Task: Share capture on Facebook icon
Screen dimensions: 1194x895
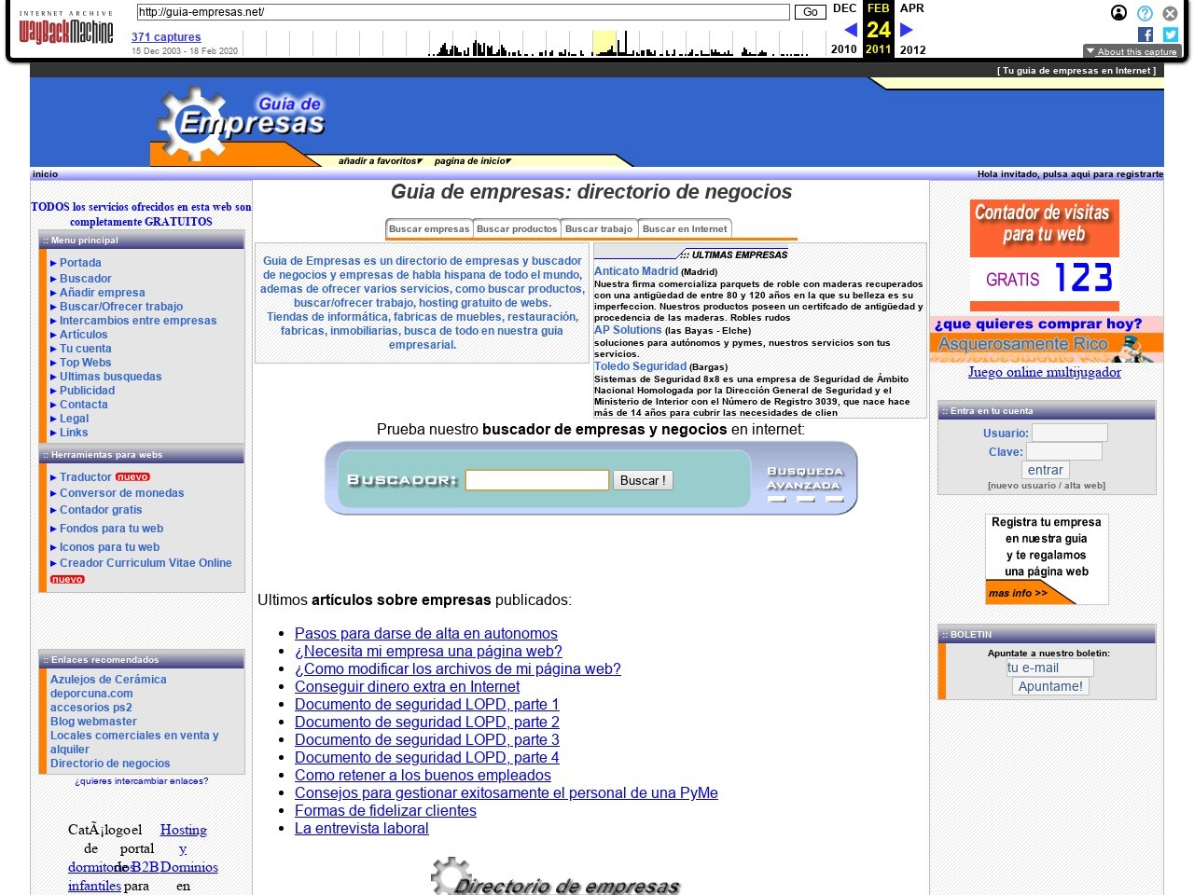Action: [1145, 34]
